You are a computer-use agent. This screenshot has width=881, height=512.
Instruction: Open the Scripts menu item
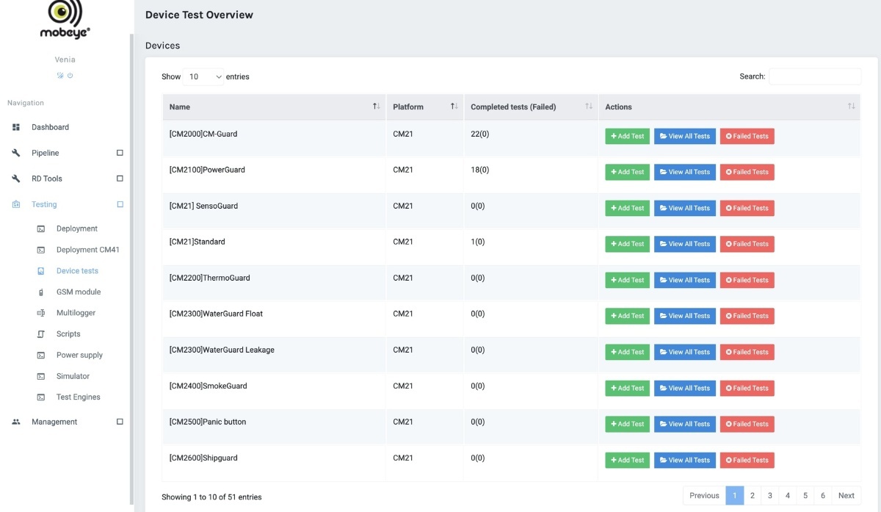point(68,334)
